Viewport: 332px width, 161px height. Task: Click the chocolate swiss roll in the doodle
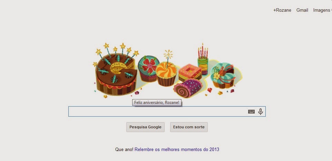click(x=188, y=88)
